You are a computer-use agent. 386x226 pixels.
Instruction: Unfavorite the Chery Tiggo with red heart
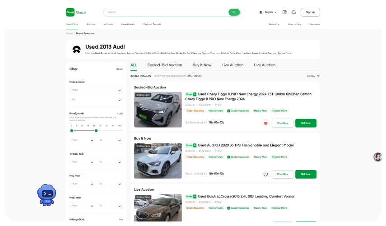pos(265,123)
